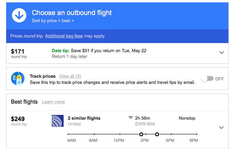The height and width of the screenshot is (149, 234).
Task: Click the OFF label beside the switch
Action: [220, 79]
